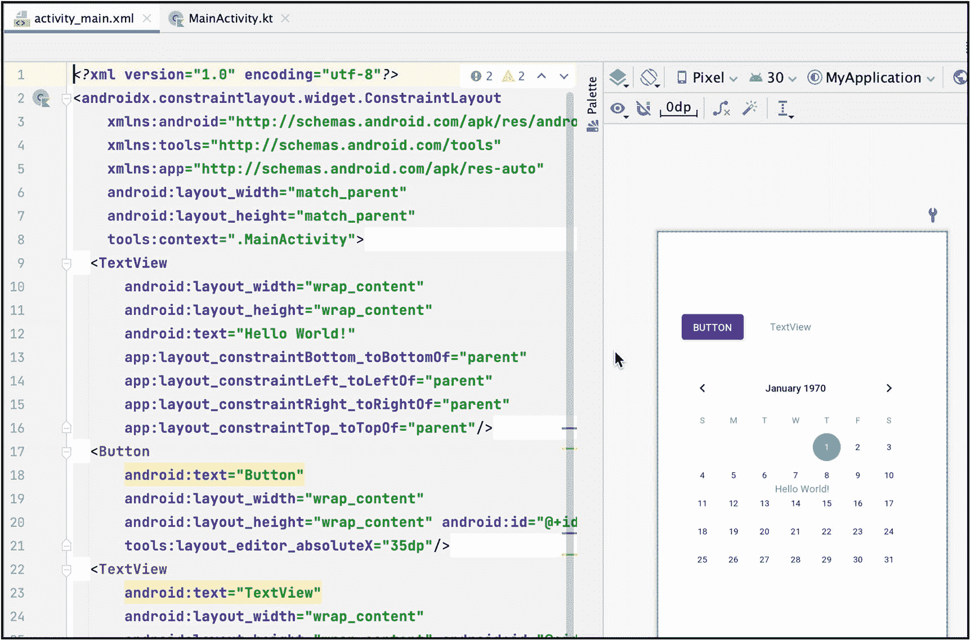Click the Infer Constraints magic wand
Image resolution: width=971 pixels, height=641 pixels.
(x=750, y=108)
